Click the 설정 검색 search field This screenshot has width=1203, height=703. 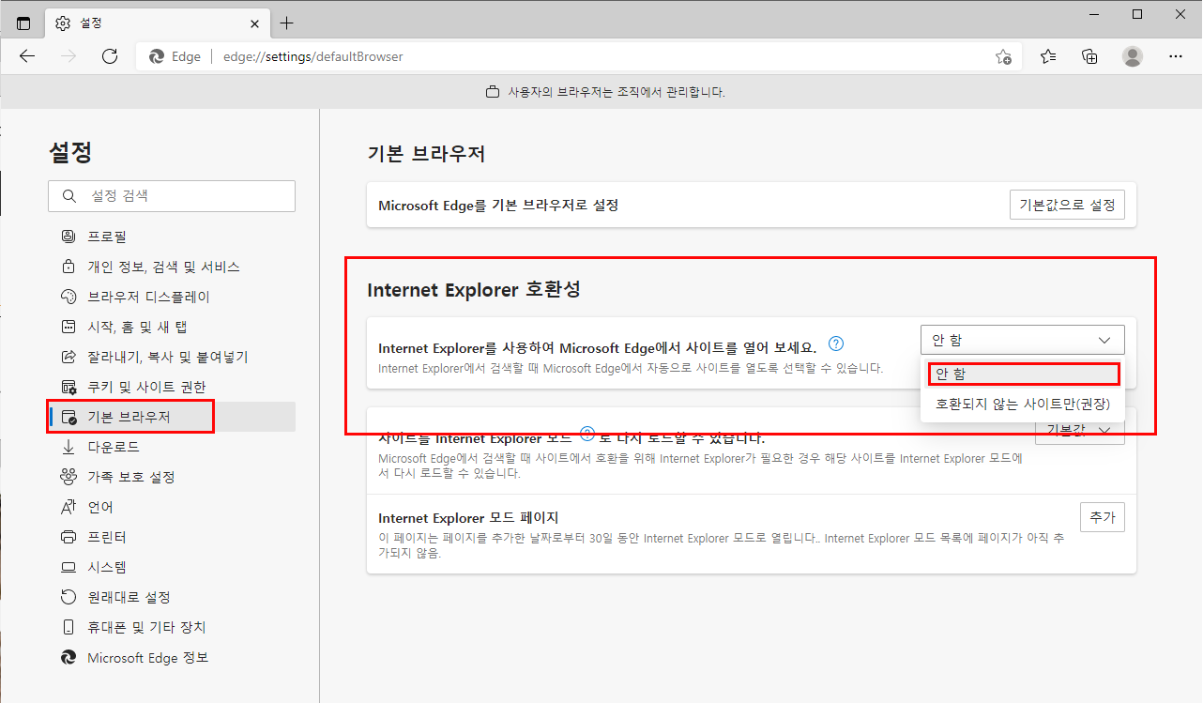(172, 196)
